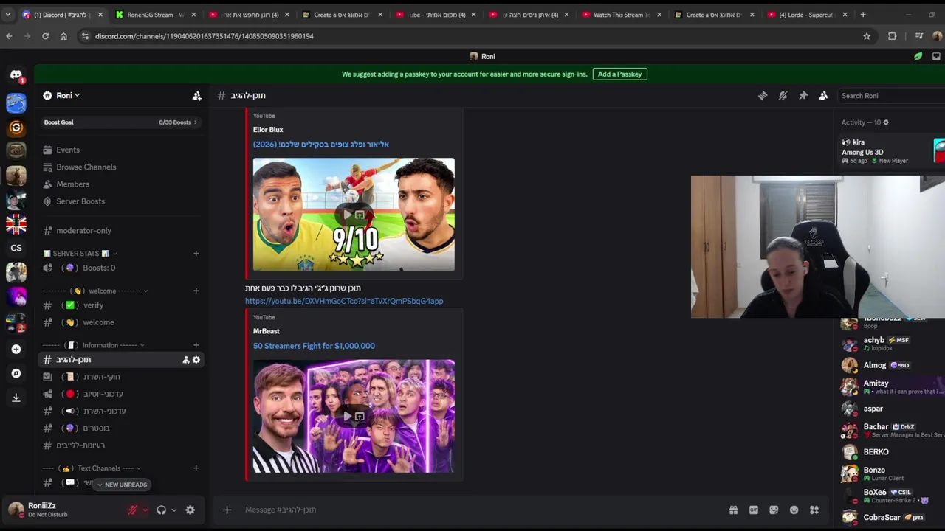Open MrBeast youtu.be link in chat
Screen dimensions: 945x531
pos(344,301)
